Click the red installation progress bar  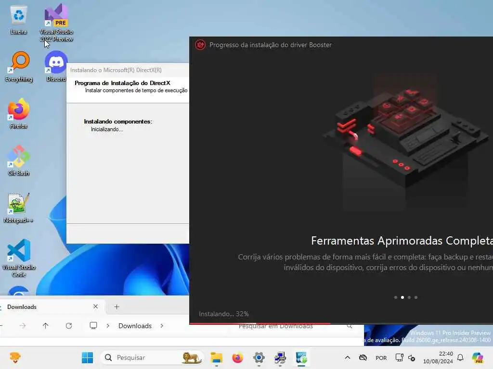pyautogui.click(x=259, y=323)
